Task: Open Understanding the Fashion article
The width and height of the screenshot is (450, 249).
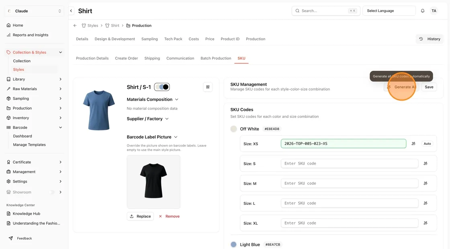Action: [x=33, y=223]
